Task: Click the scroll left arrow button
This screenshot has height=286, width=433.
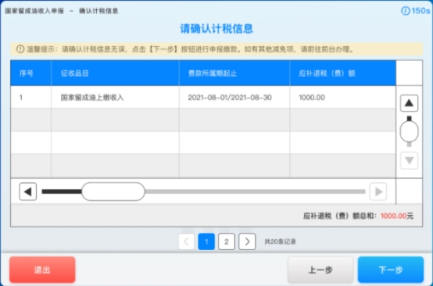Action: 28,191
